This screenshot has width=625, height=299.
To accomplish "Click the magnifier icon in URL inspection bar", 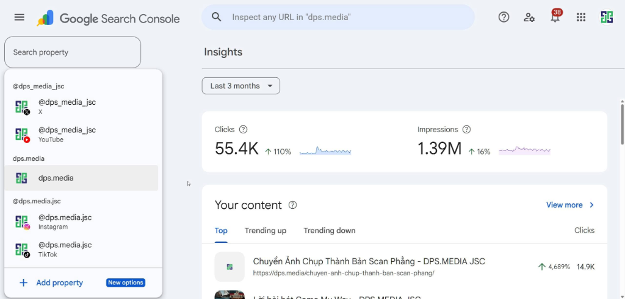I will tap(217, 16).
